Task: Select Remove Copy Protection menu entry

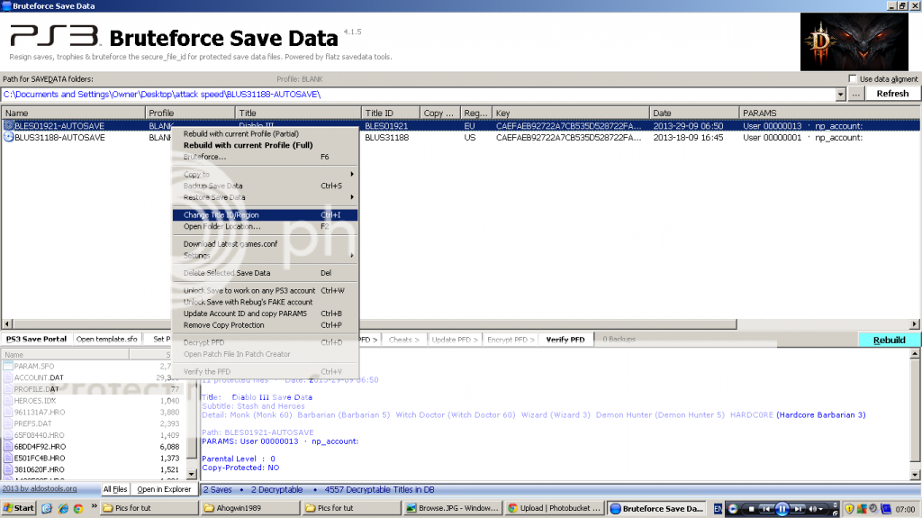Action: pos(223,325)
